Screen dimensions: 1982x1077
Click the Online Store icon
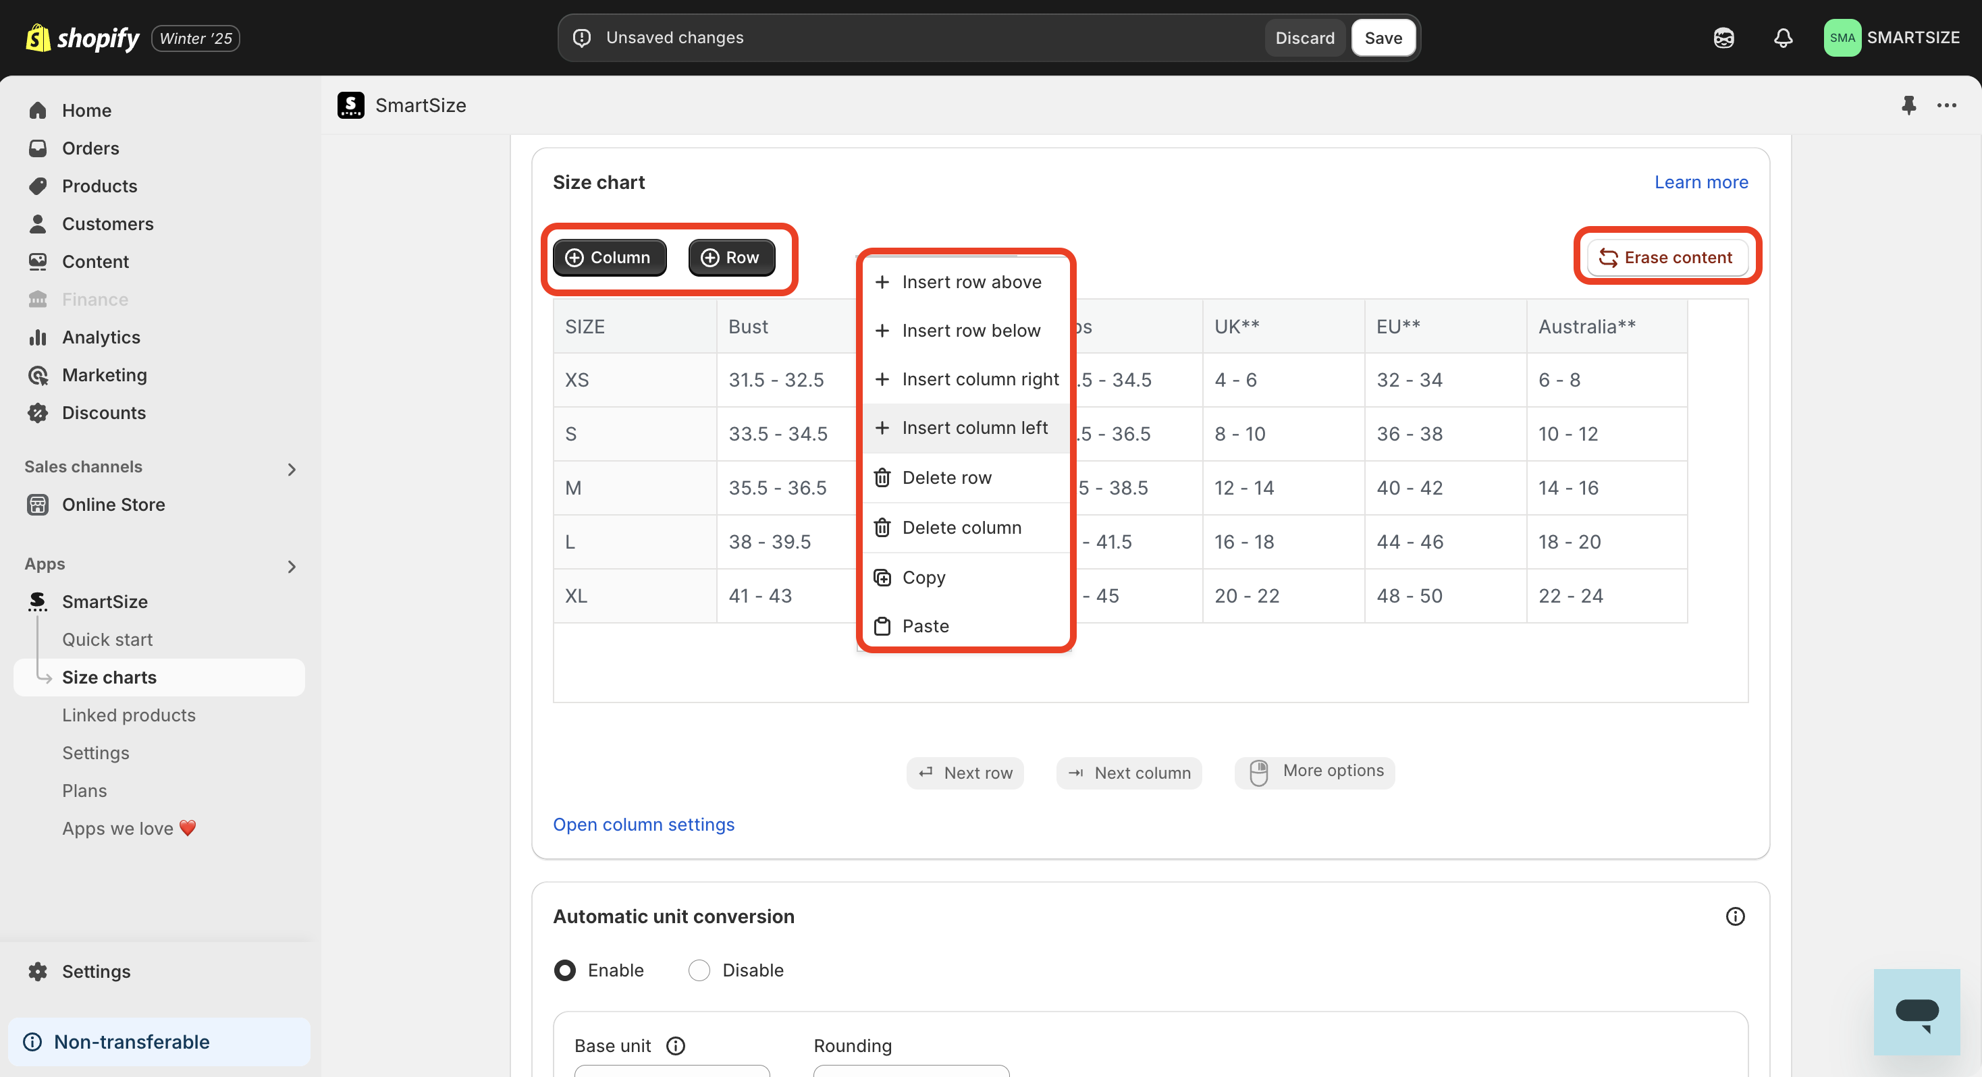tap(38, 504)
